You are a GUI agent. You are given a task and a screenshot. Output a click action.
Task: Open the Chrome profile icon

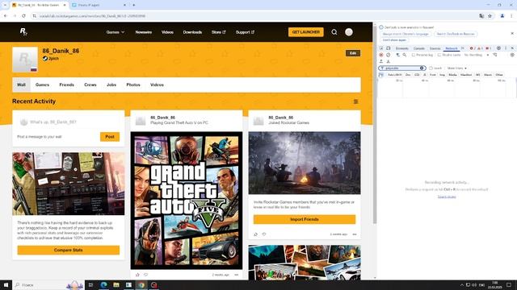(x=502, y=16)
